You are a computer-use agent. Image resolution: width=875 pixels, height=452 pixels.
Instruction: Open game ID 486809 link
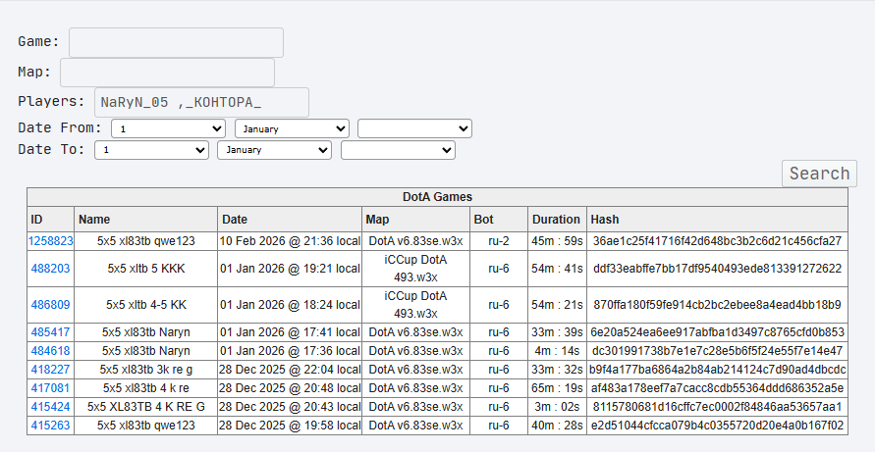tap(51, 305)
